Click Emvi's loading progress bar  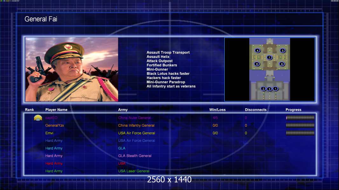point(300,133)
